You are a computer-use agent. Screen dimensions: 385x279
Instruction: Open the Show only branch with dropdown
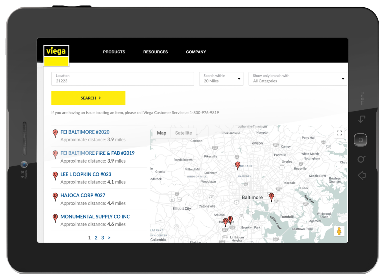click(x=297, y=79)
